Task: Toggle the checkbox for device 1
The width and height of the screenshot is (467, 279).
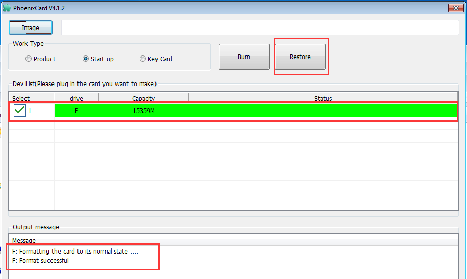Action: pyautogui.click(x=20, y=110)
